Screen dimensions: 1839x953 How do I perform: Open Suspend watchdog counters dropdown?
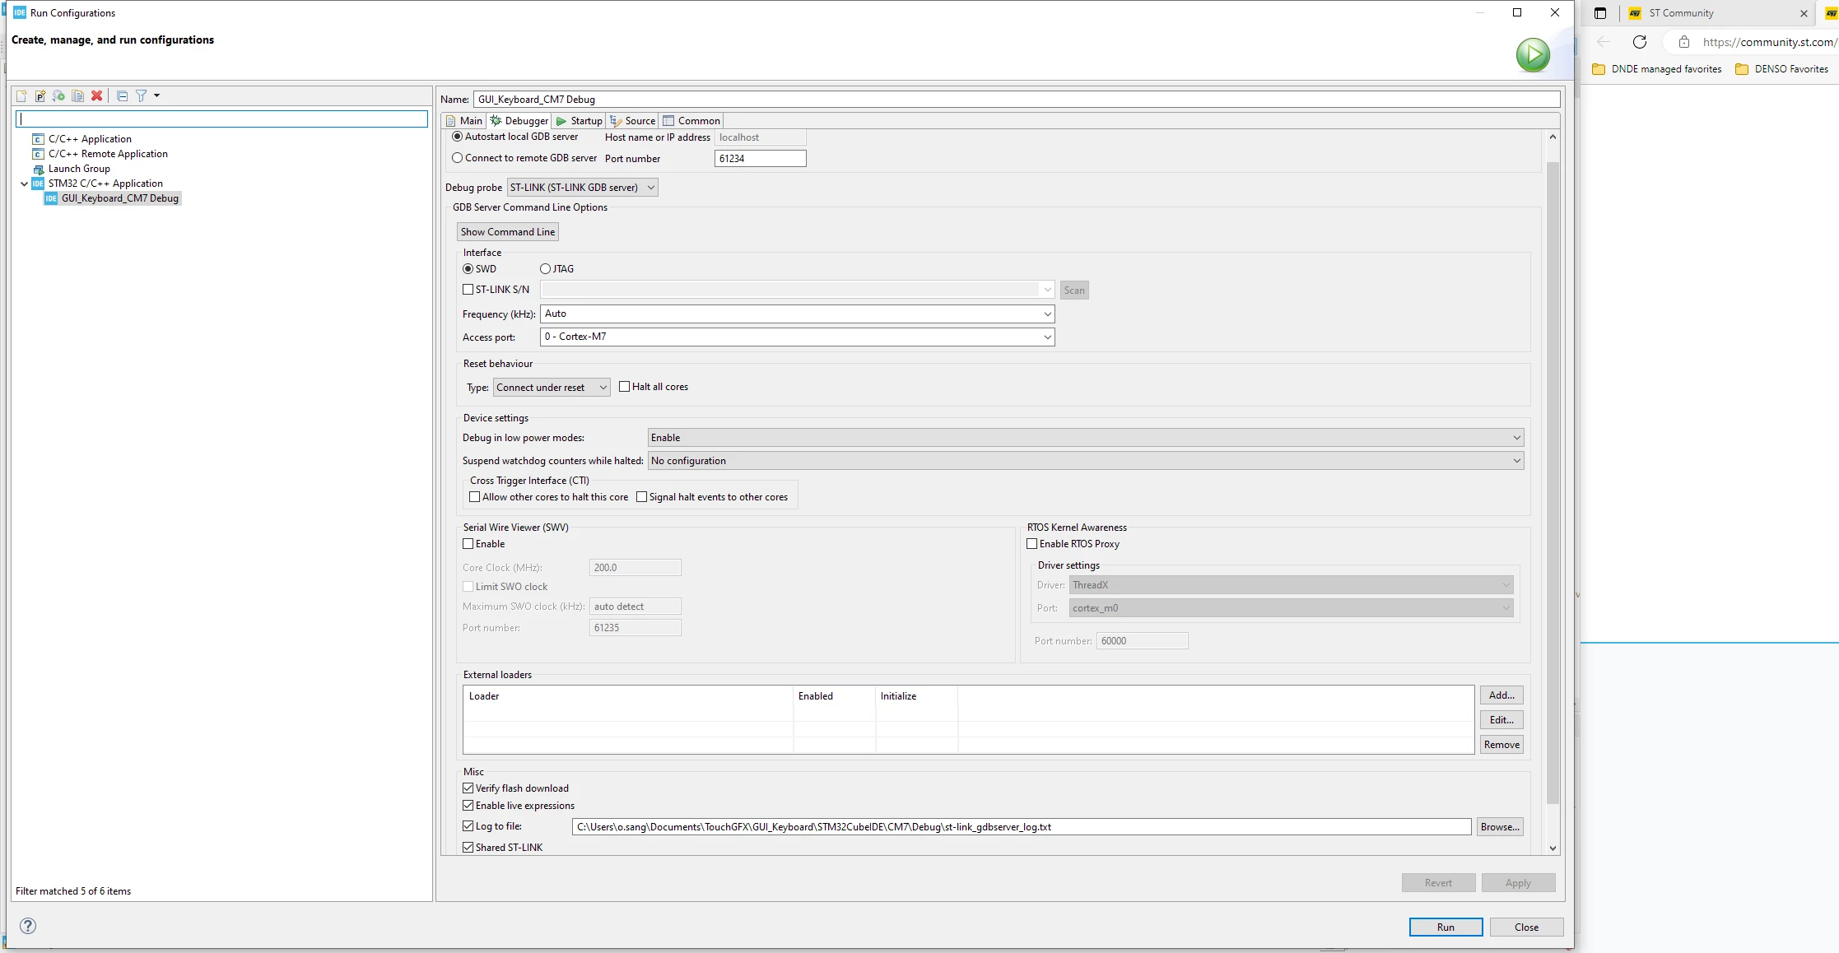coord(1086,461)
